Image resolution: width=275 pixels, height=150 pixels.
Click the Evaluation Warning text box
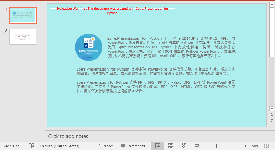pyautogui.click(x=112, y=11)
